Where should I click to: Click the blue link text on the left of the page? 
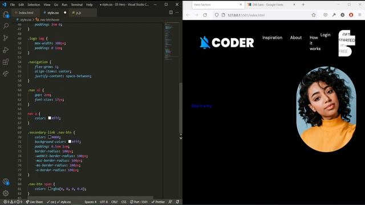201,106
